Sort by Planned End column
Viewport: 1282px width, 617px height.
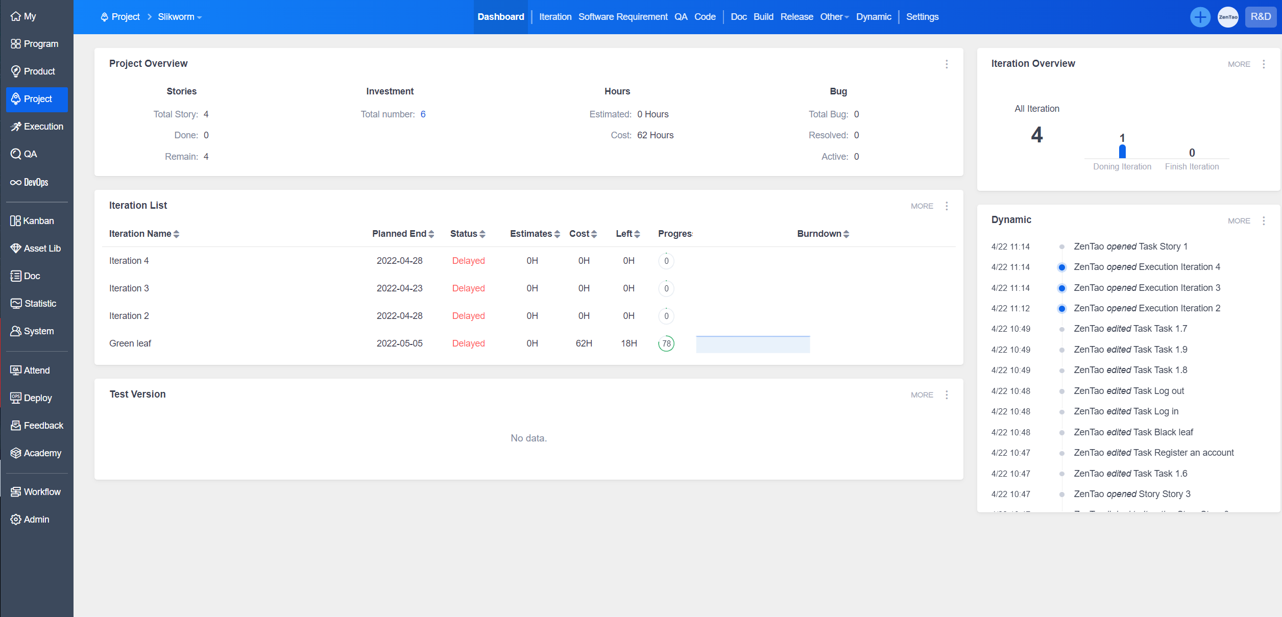coord(403,234)
